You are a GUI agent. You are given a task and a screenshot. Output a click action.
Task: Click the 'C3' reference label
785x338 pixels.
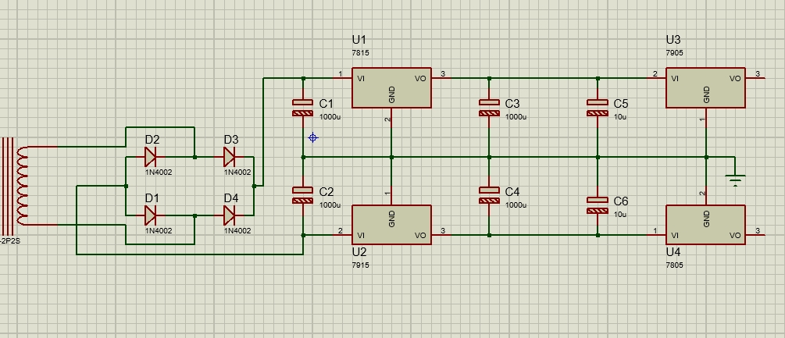(512, 104)
